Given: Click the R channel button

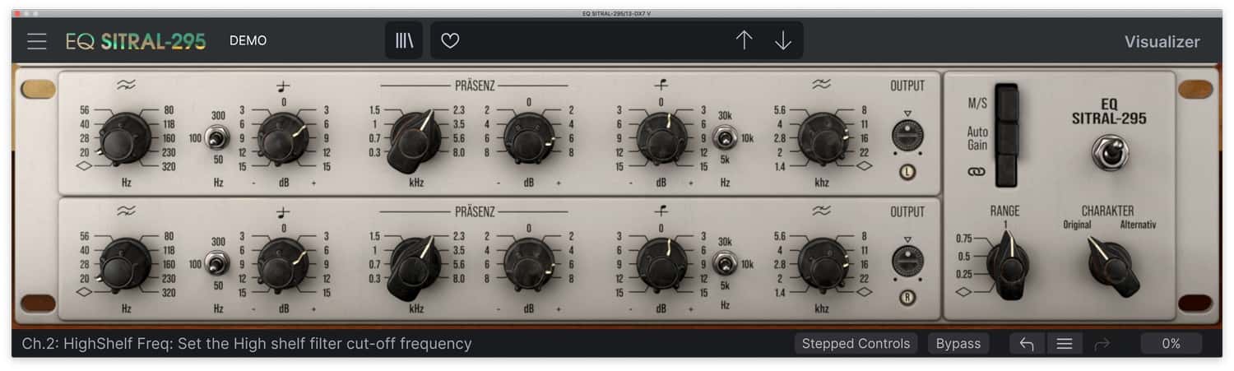Looking at the screenshot, I should point(907,298).
